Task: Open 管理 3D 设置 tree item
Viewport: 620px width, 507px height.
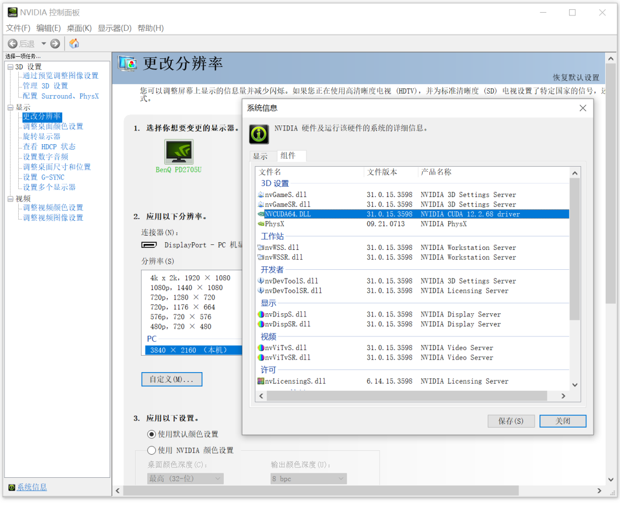Action: click(x=45, y=86)
